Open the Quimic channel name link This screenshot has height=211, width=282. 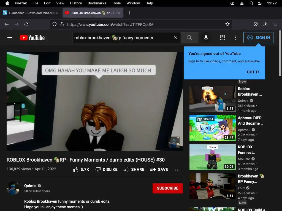coord(30,186)
